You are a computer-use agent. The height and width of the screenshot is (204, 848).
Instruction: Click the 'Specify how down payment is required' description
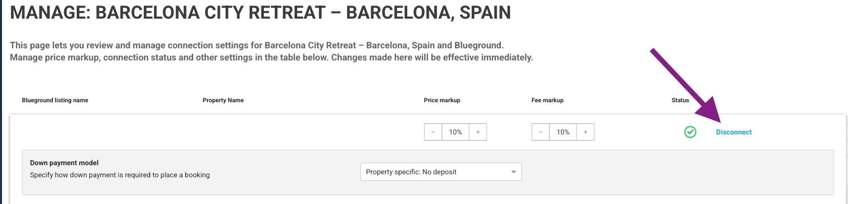[120, 175]
